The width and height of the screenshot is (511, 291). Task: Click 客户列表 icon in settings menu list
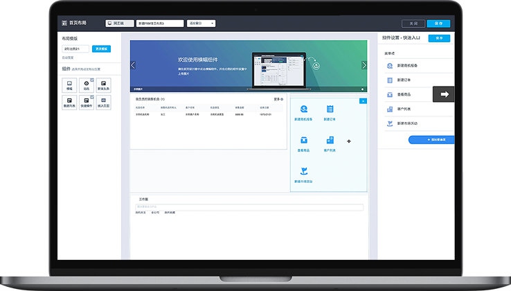point(390,109)
